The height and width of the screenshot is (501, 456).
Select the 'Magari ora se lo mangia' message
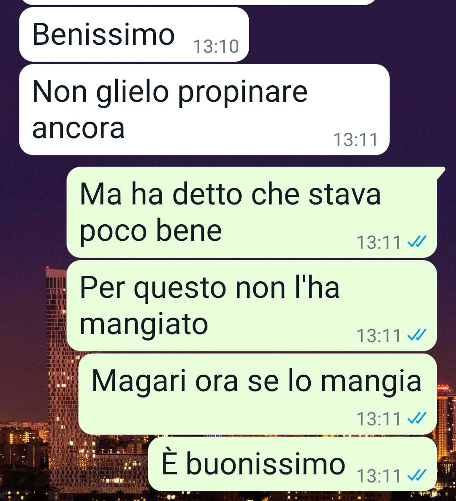(258, 394)
